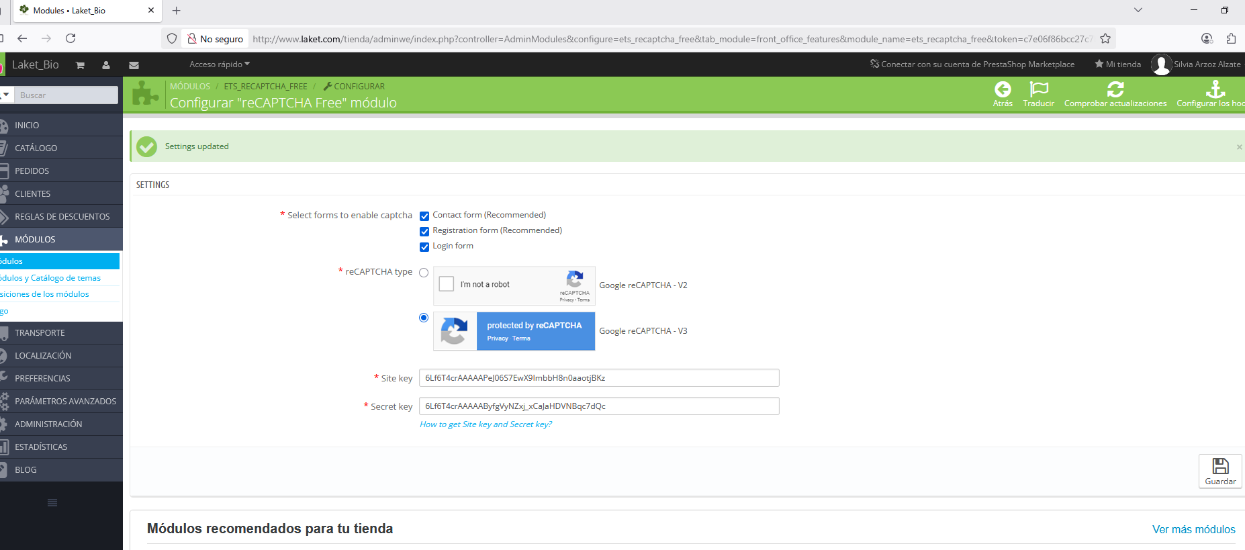Click the Guardar save button

pyautogui.click(x=1220, y=471)
